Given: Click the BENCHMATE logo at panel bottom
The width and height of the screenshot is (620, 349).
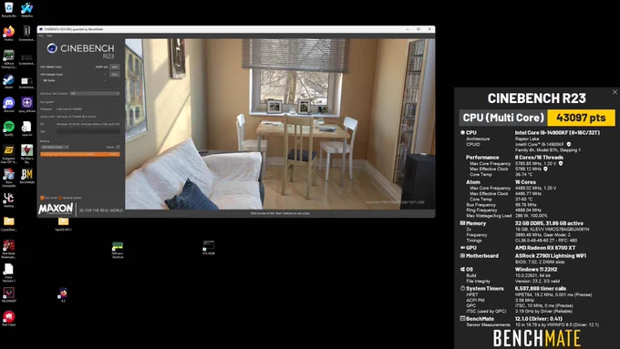Looking at the screenshot, I should pyautogui.click(x=536, y=338).
